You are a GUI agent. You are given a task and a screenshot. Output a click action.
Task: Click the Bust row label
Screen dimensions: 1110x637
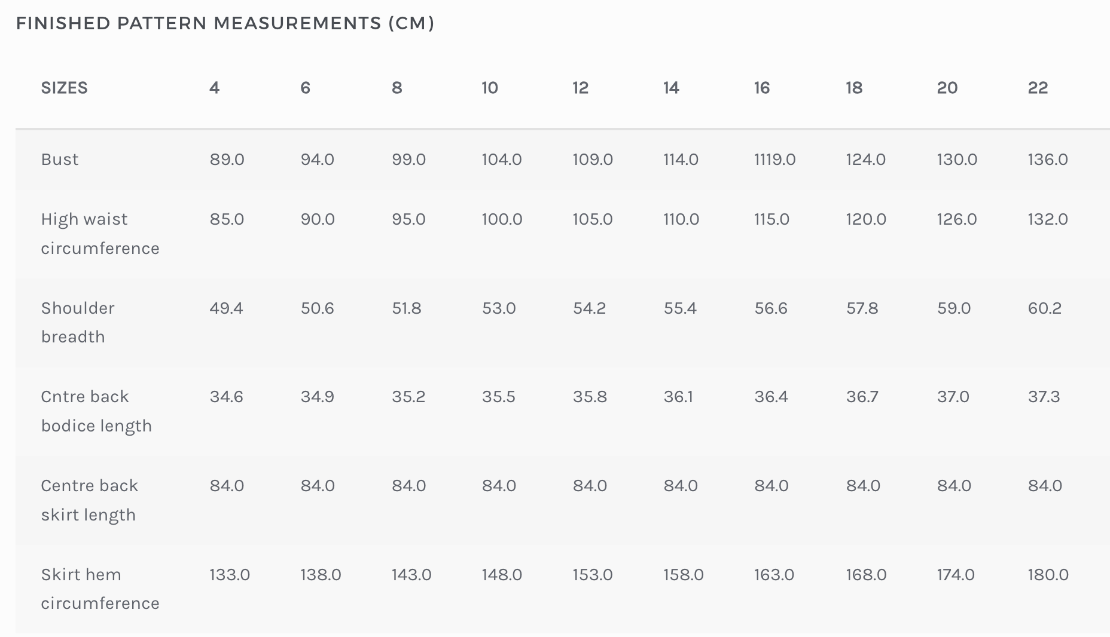pos(60,160)
